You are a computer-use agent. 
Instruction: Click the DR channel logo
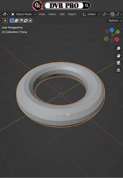(38, 5)
